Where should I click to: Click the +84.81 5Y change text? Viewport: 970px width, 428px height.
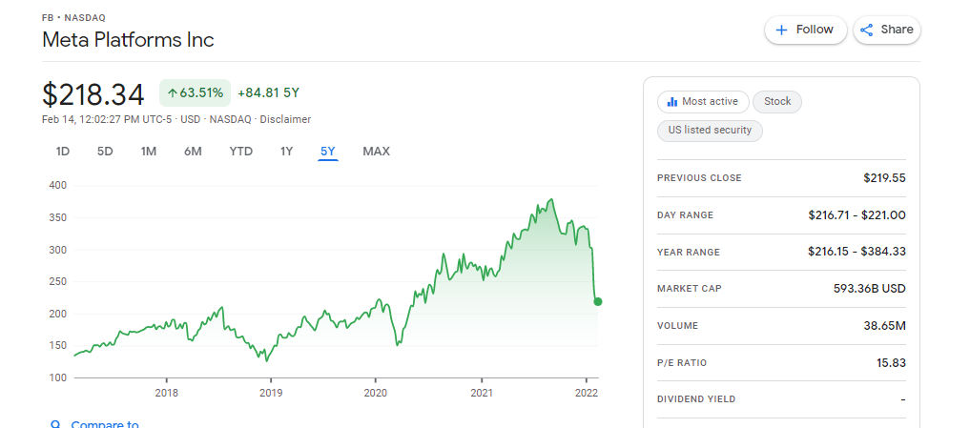tap(268, 93)
